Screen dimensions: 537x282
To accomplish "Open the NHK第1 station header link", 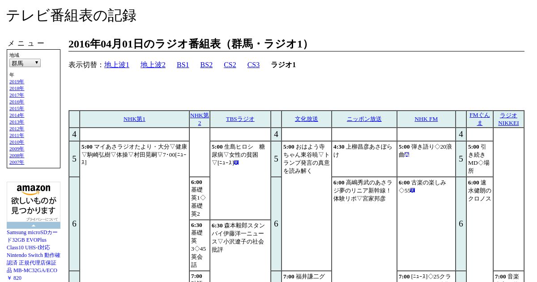I will click(x=134, y=119).
